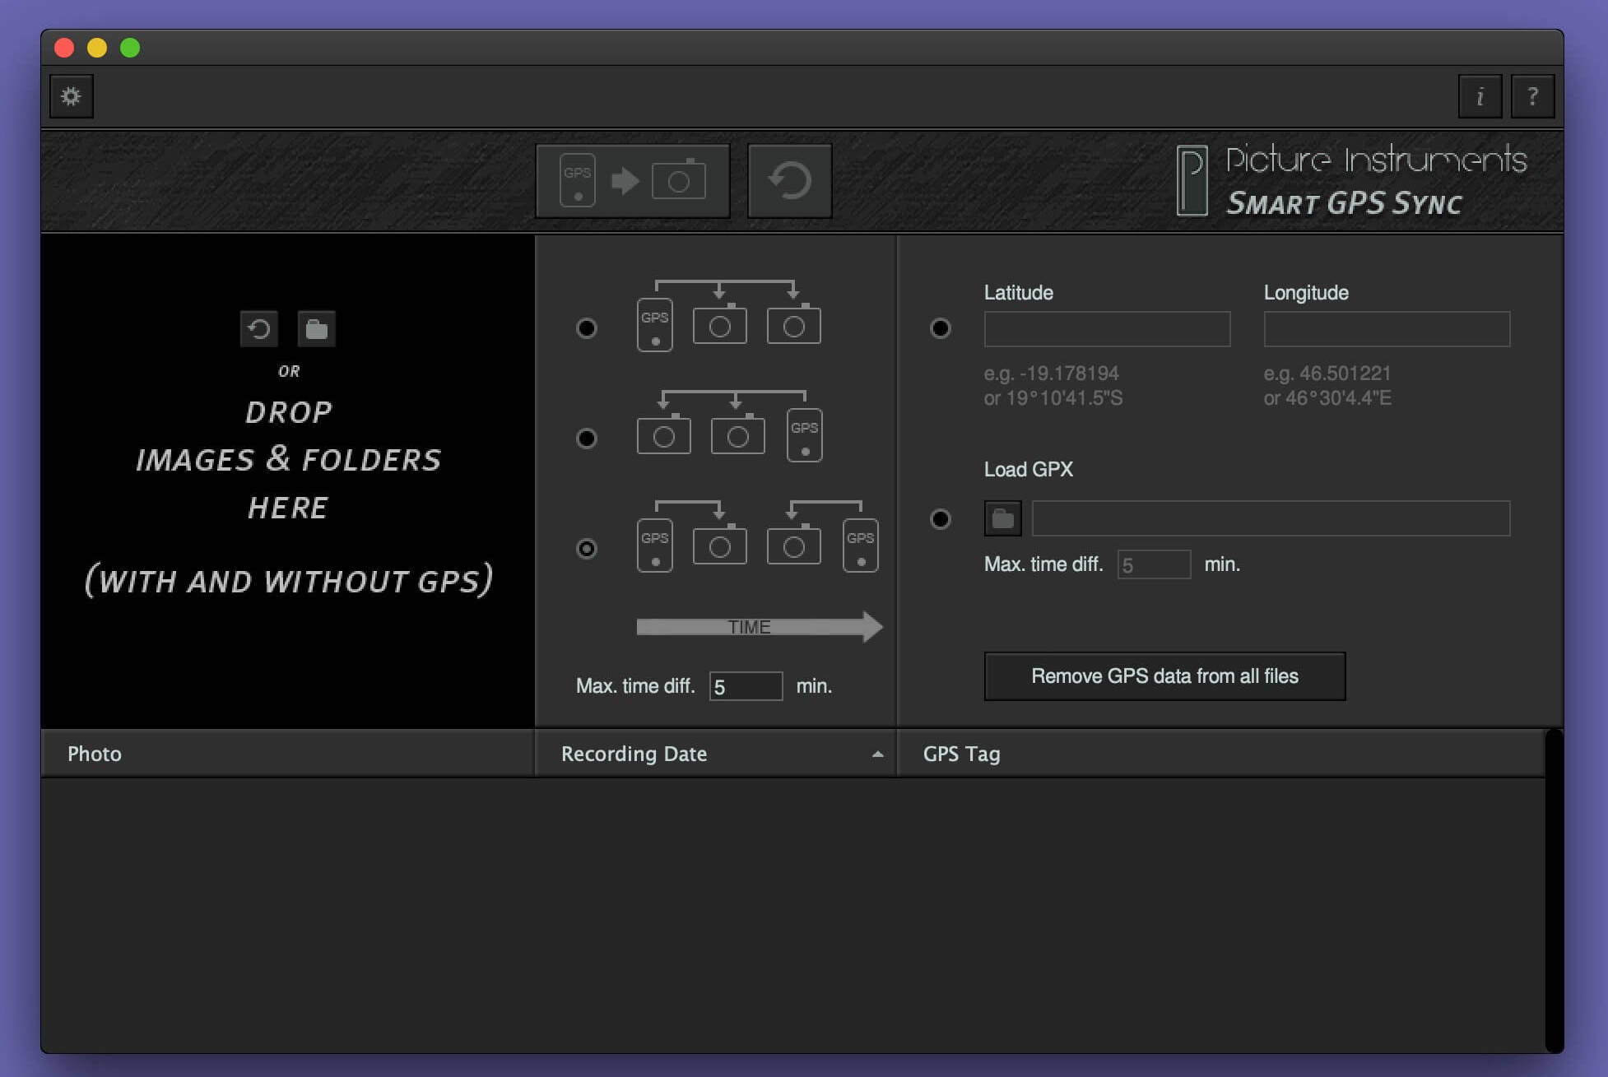This screenshot has width=1608, height=1077.
Task: Click the GPS to camera sync button
Action: (633, 181)
